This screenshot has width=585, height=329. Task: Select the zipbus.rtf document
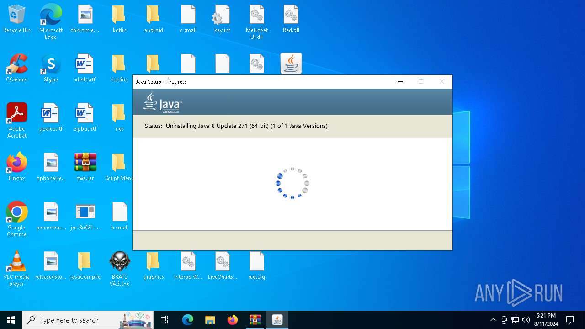(x=85, y=117)
